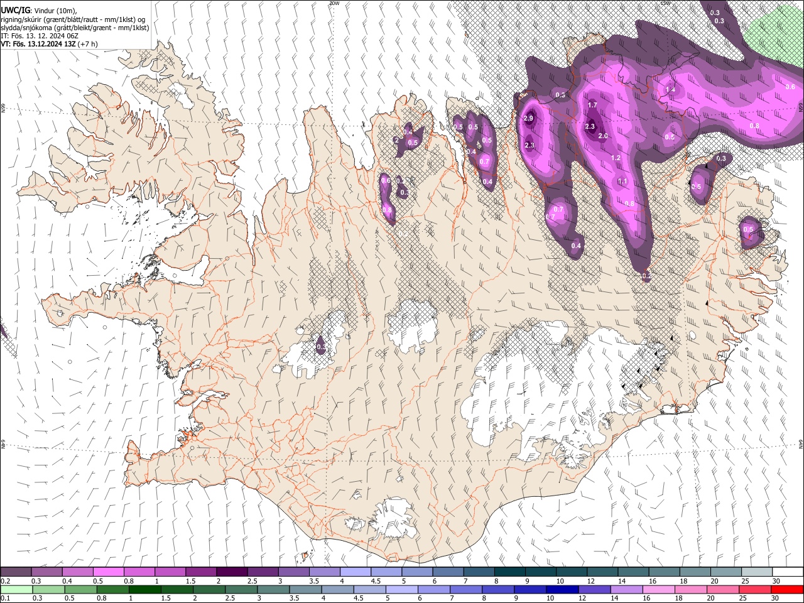Viewport: 804px width, 603px height.
Task: Click the 2.9 snowfall maximum label
Action: coord(528,119)
